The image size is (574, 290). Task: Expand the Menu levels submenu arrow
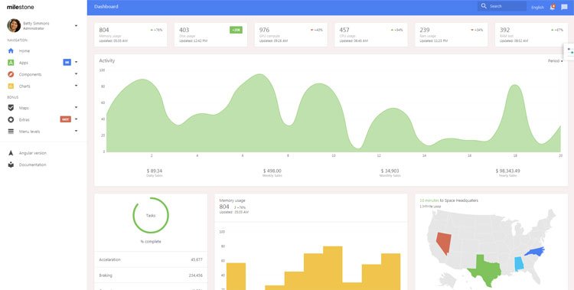click(x=76, y=131)
